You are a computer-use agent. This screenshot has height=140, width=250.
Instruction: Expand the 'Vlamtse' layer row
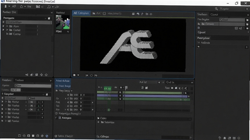tap(6, 109)
